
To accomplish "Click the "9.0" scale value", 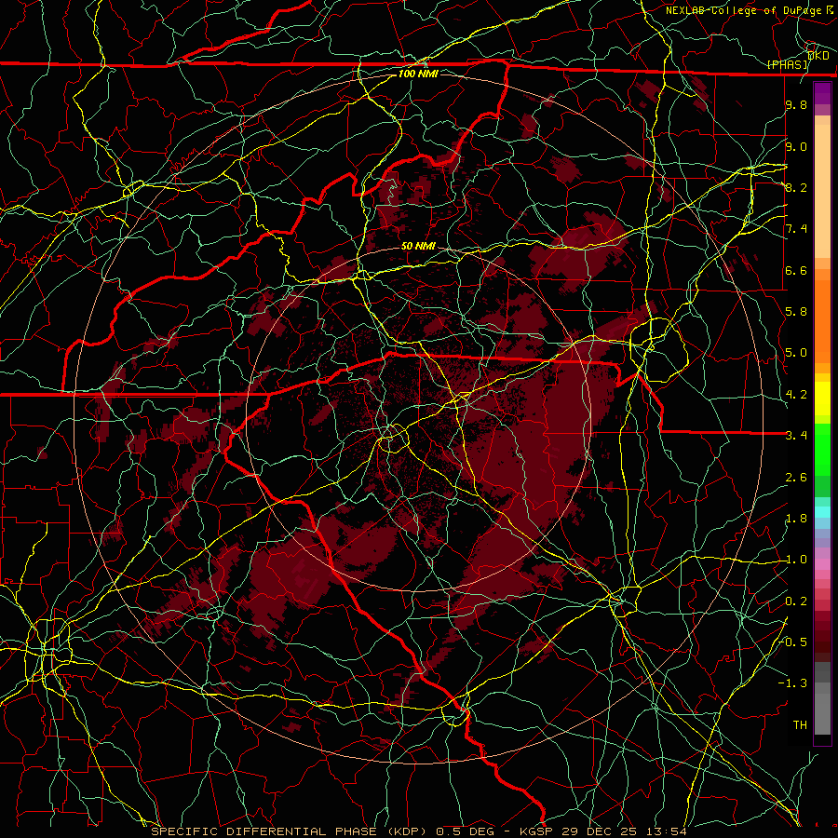I will coord(796,146).
